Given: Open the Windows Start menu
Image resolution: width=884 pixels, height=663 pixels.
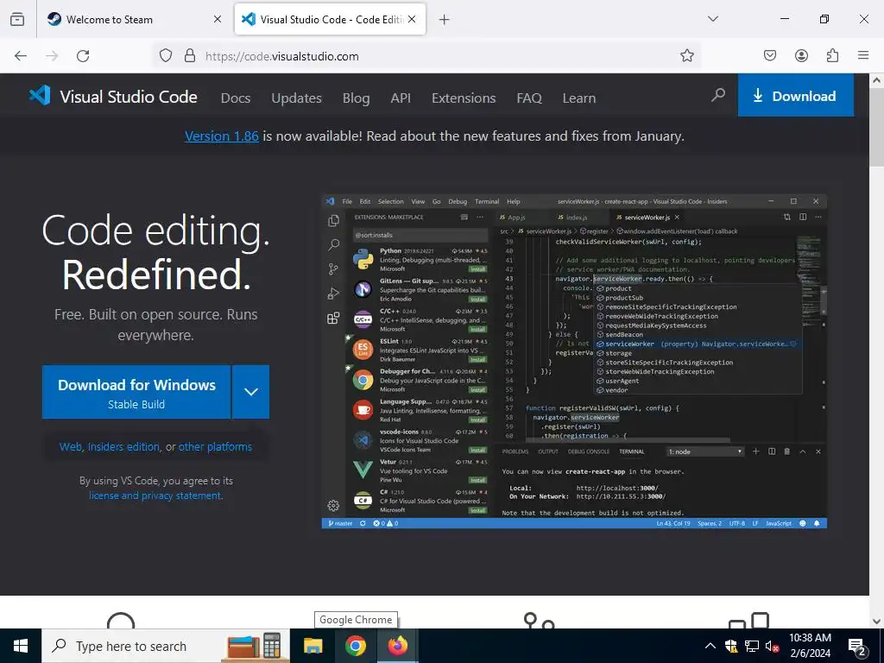Looking at the screenshot, I should click(x=21, y=646).
